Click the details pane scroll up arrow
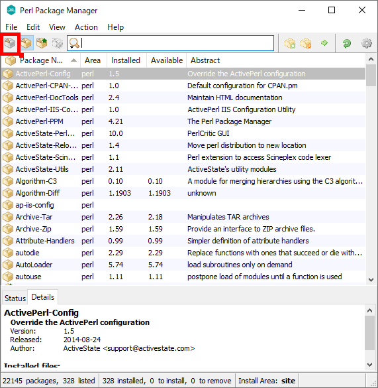Image resolution: width=378 pixels, height=388 pixels. pyautogui.click(x=370, y=310)
